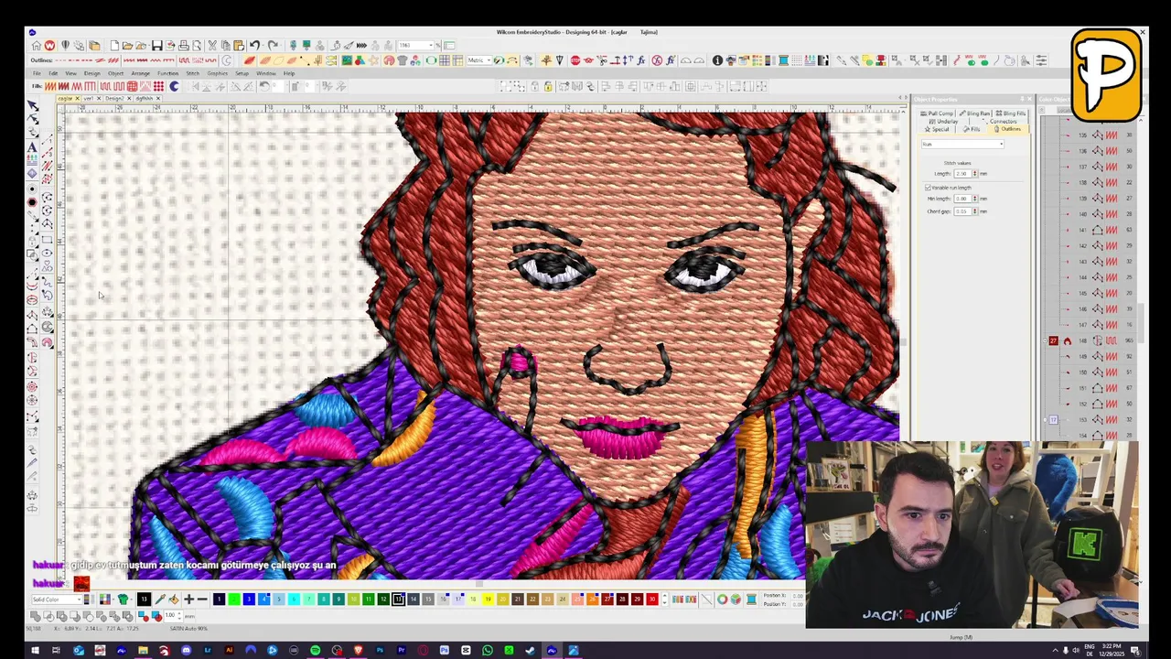Save the design with floppy icon
This screenshot has width=1171, height=659.
(x=157, y=45)
